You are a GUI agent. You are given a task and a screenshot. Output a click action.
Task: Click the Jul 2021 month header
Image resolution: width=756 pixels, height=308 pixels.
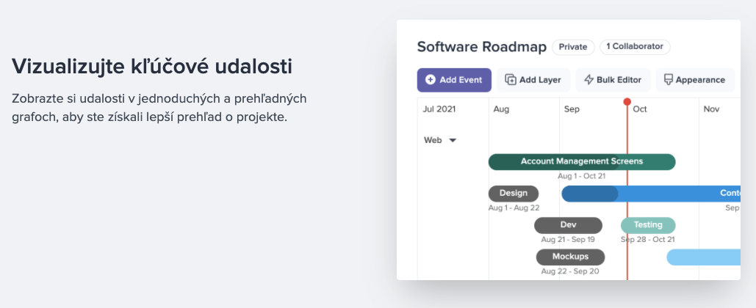point(439,109)
